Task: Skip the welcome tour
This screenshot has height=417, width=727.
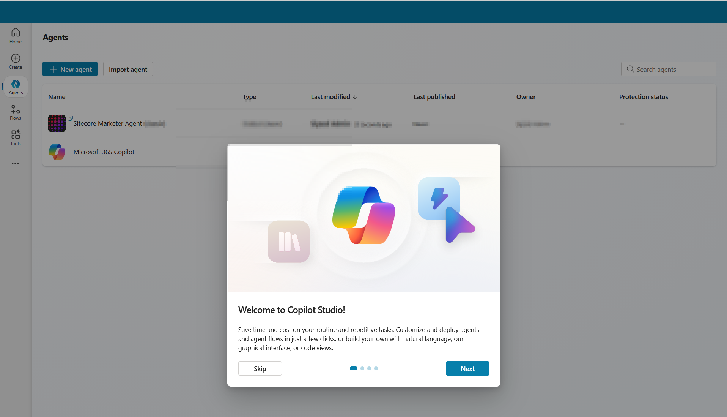Action: pyautogui.click(x=260, y=368)
